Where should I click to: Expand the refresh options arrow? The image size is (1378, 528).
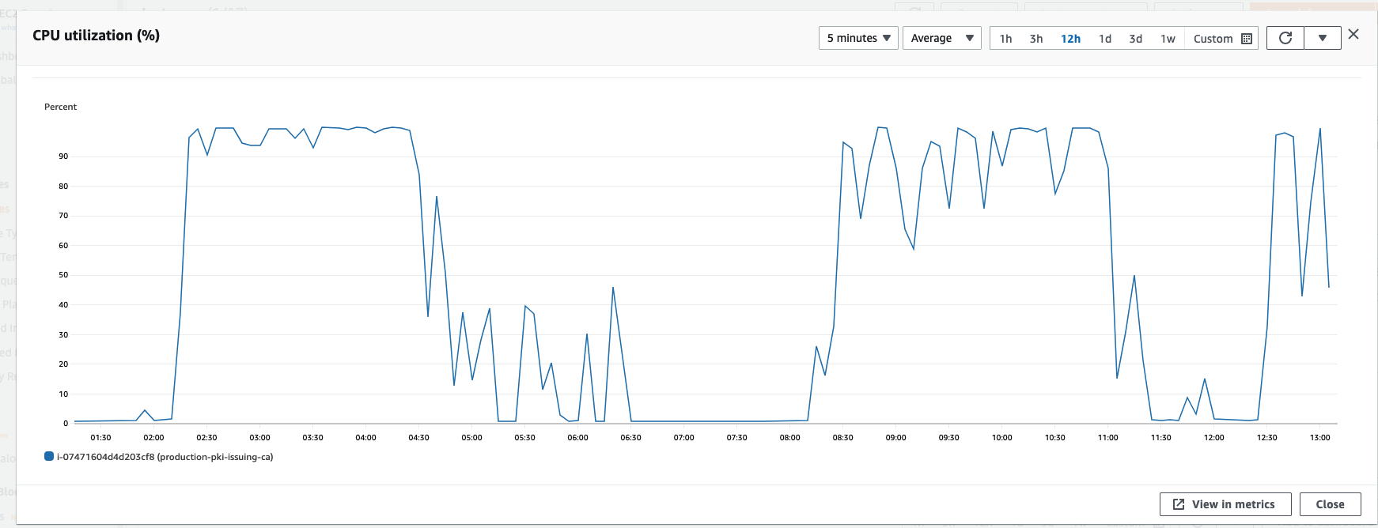(x=1323, y=38)
